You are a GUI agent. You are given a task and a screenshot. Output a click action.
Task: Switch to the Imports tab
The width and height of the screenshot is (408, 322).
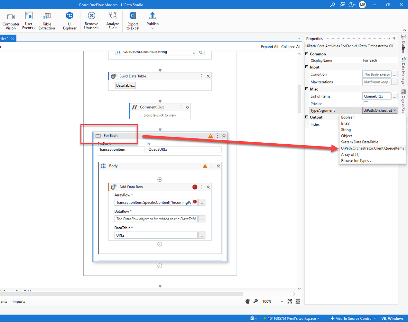(18, 301)
